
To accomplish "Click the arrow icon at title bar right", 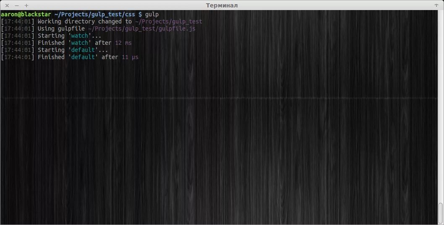I will [436, 5].
